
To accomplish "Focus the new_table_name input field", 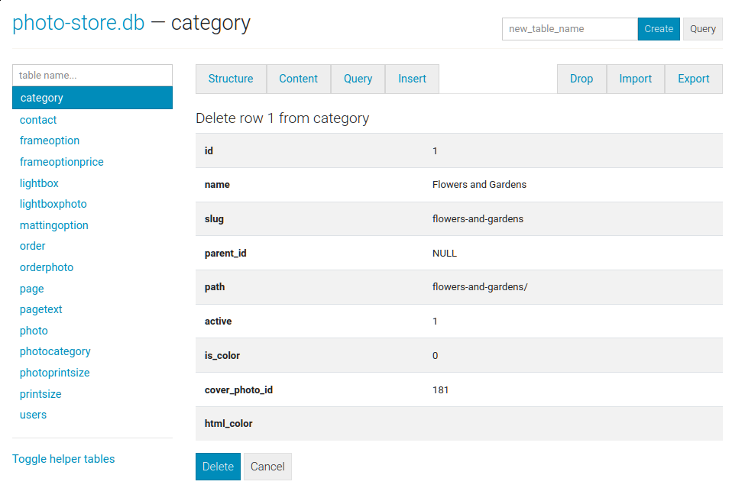I will 569,29.
